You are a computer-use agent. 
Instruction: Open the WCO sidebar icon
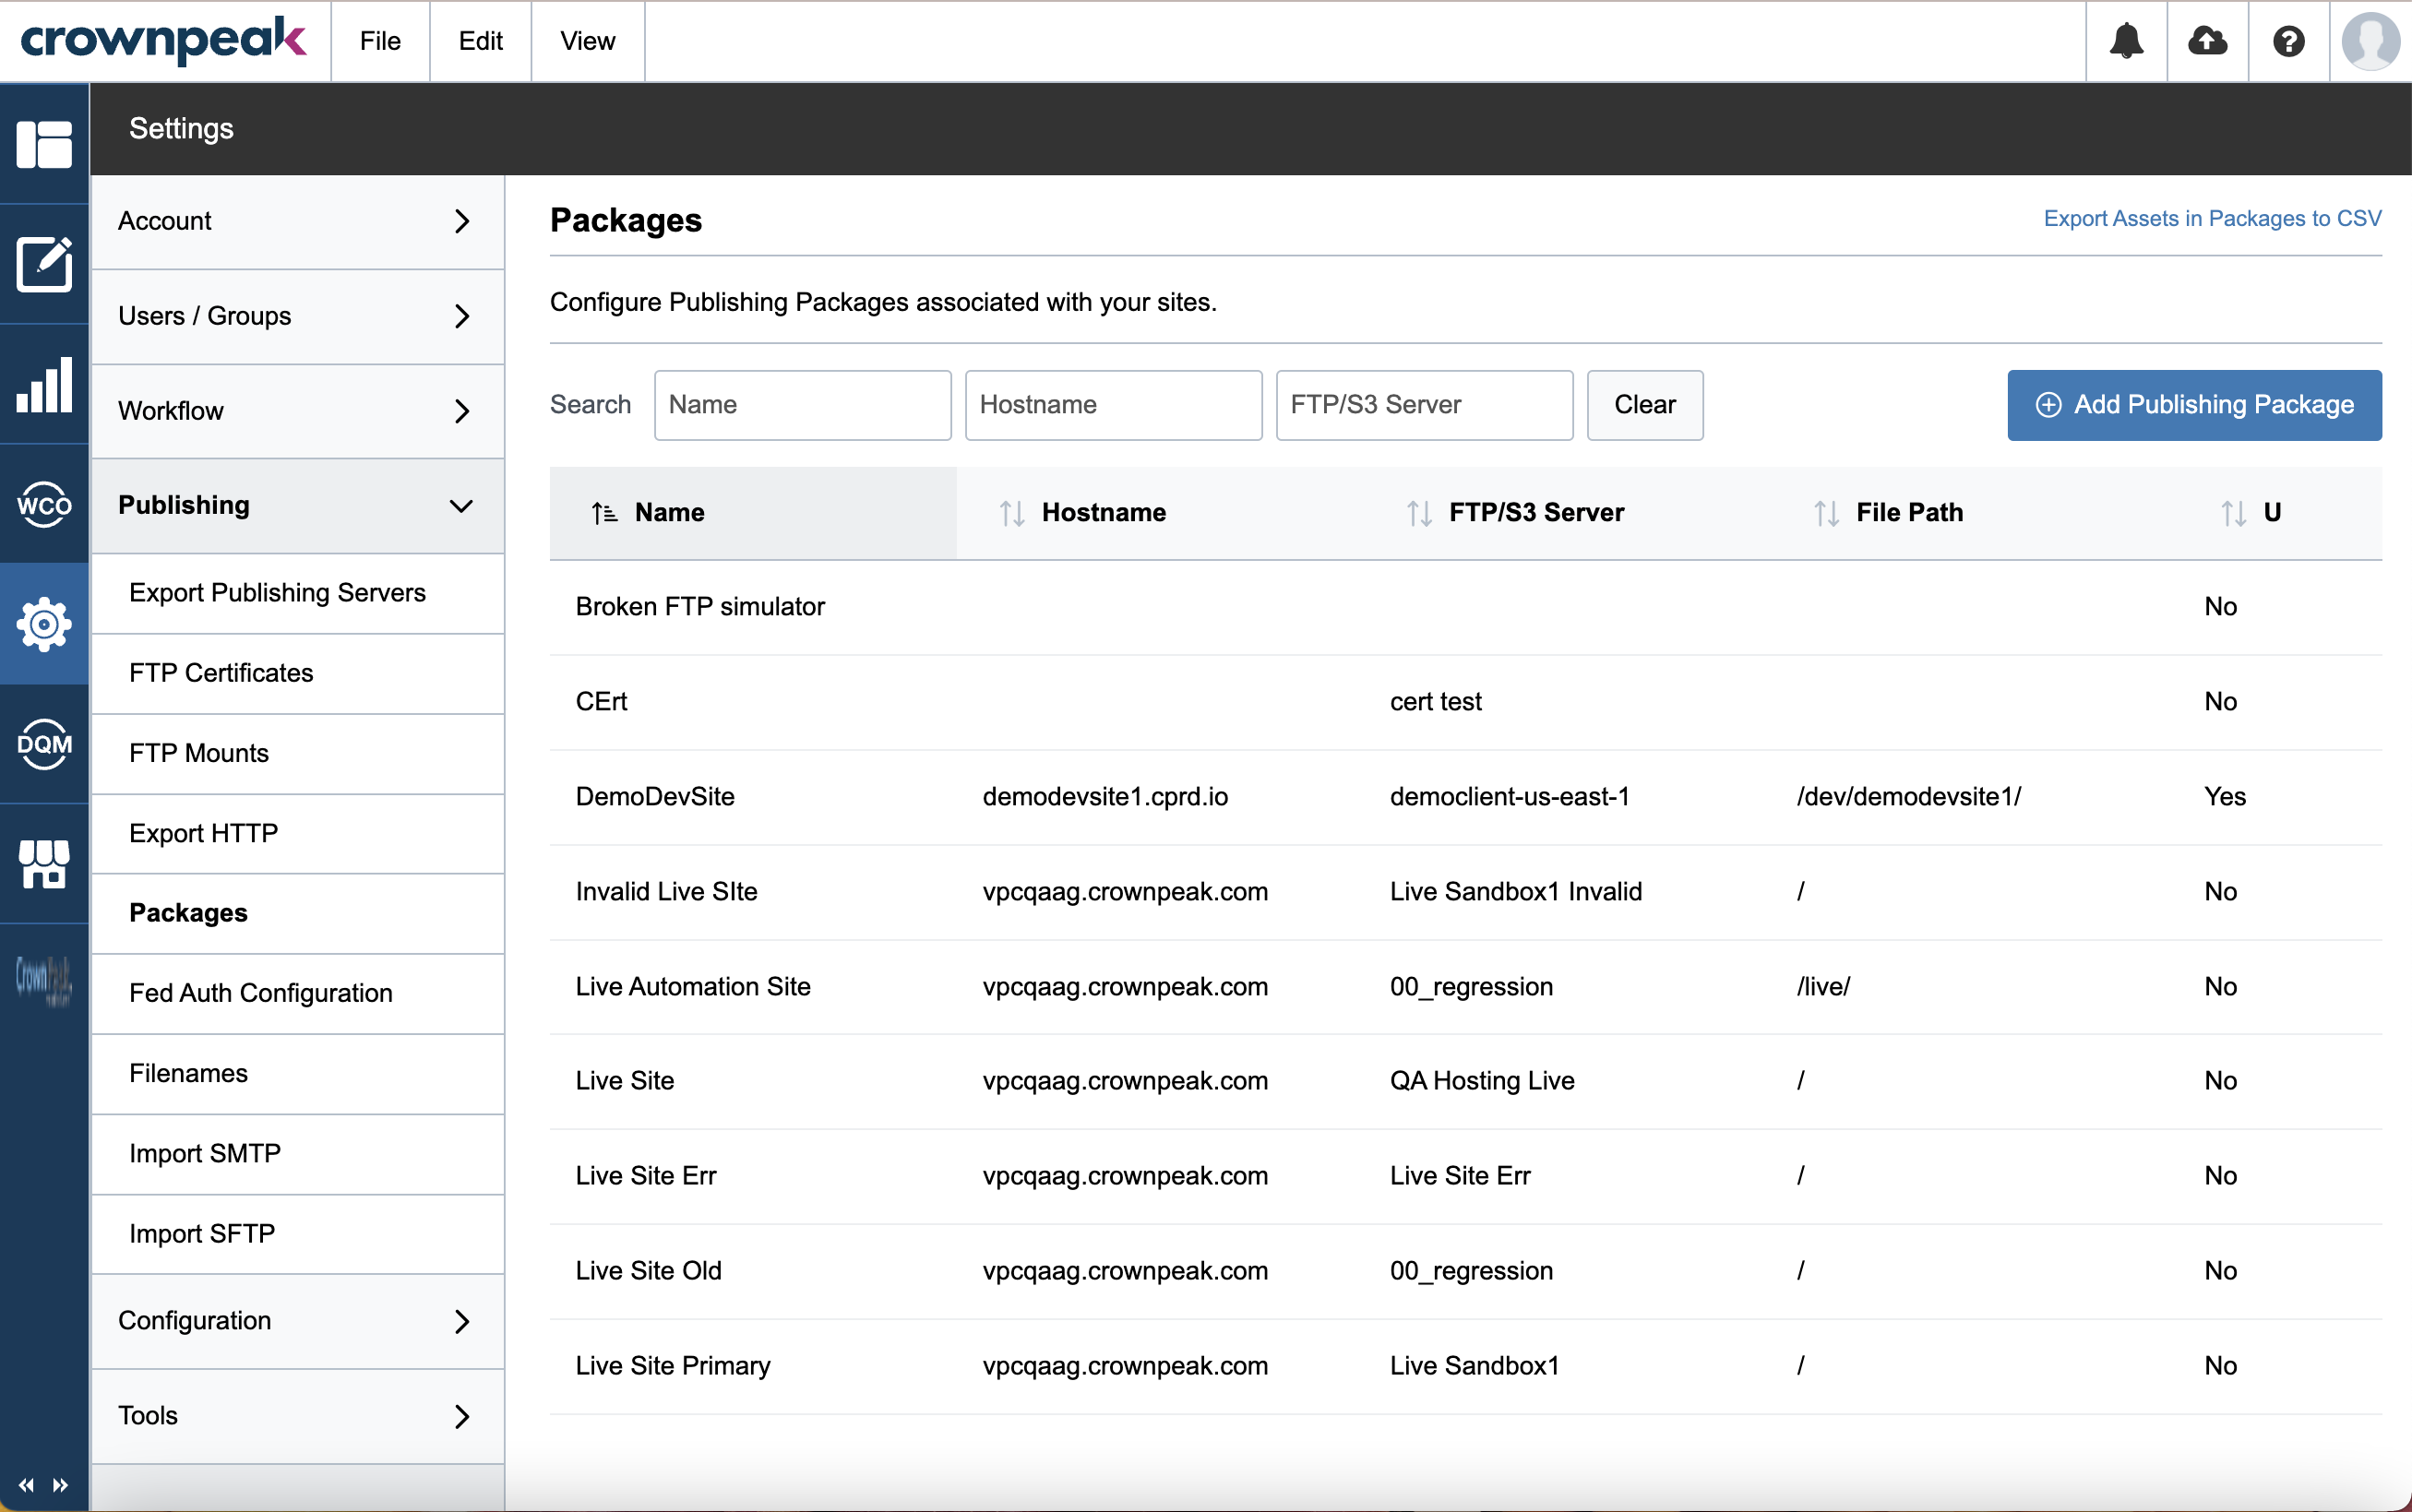pyautogui.click(x=44, y=504)
